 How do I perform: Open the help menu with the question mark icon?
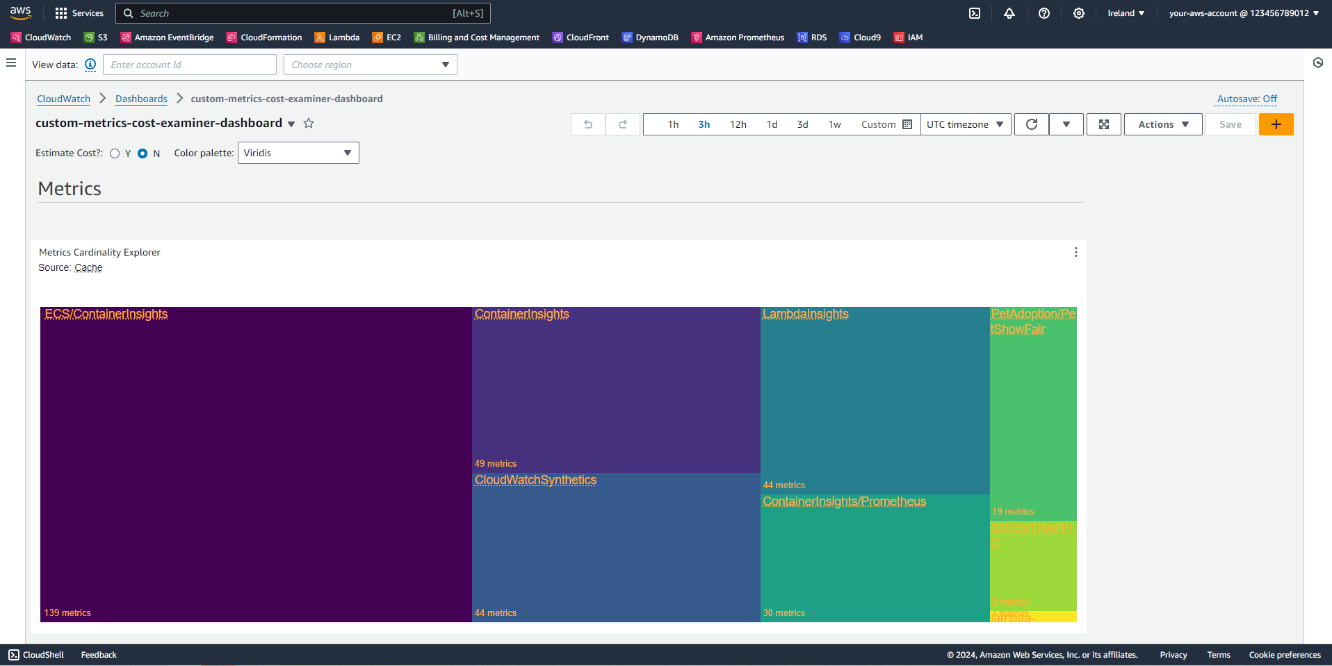click(x=1044, y=13)
